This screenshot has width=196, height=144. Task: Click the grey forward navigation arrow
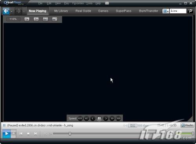18,11
